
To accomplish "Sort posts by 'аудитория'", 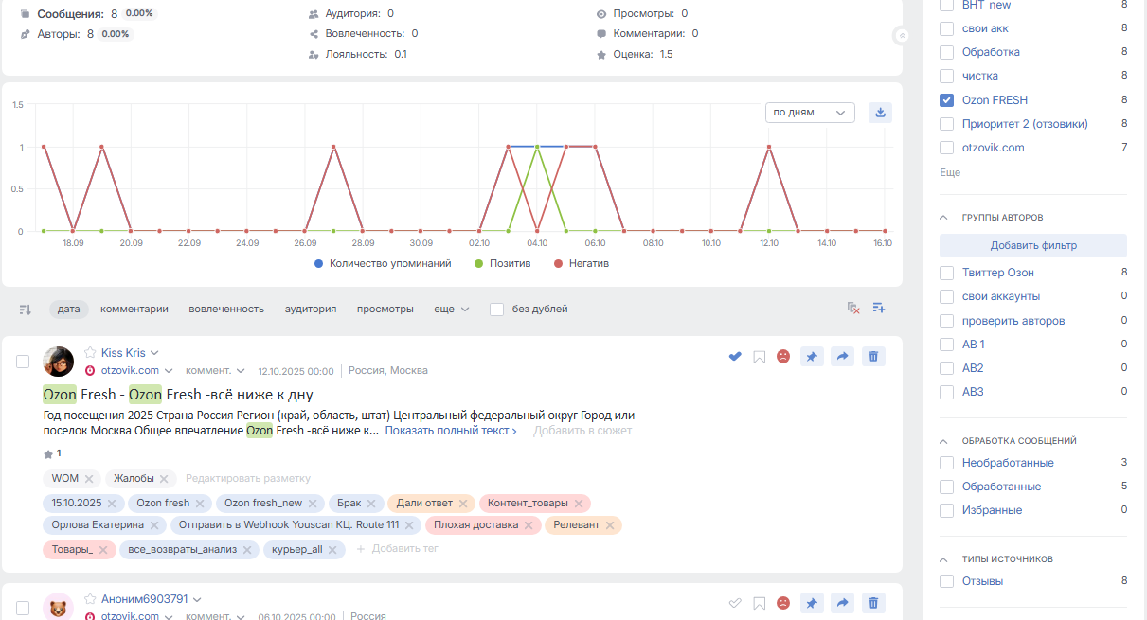I will pyautogui.click(x=311, y=309).
